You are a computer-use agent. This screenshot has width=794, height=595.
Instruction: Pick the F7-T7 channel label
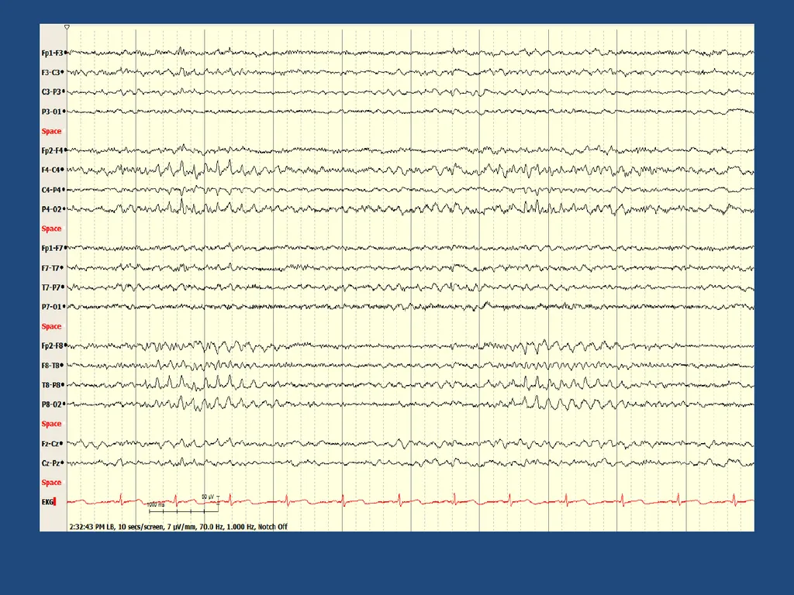click(x=50, y=267)
